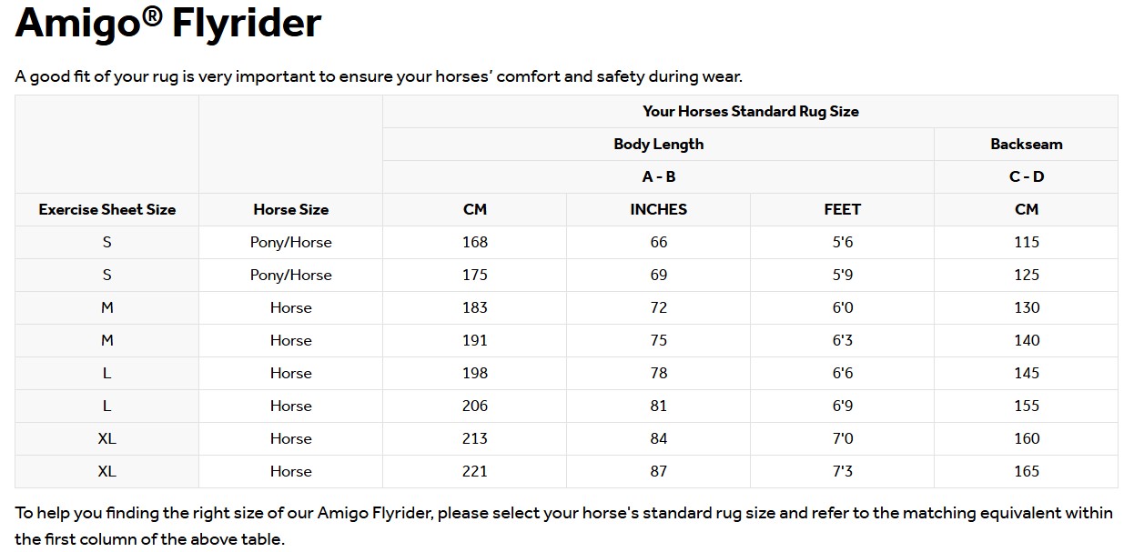The width and height of the screenshot is (1134, 552).
Task: Click the 206 CM body length cell
Action: point(475,406)
